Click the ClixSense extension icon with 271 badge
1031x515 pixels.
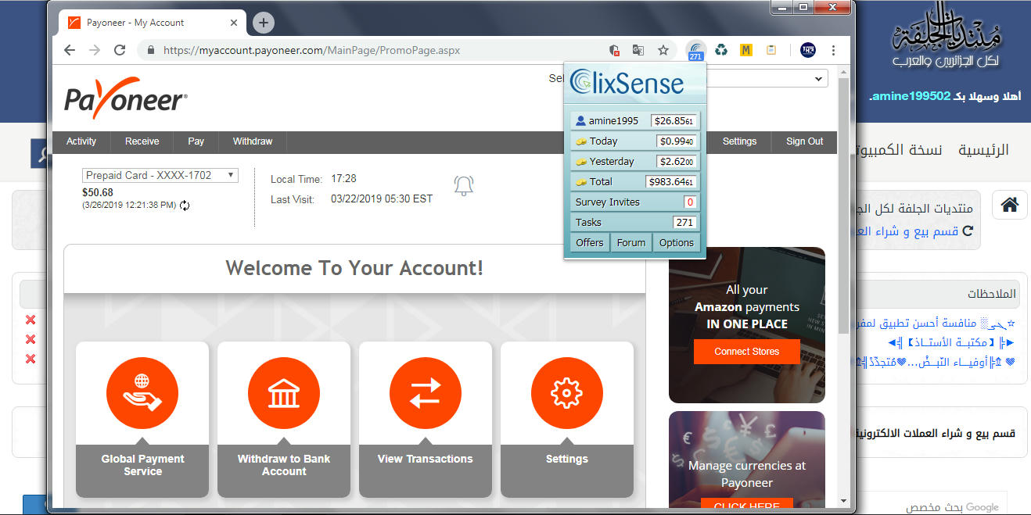click(x=695, y=51)
